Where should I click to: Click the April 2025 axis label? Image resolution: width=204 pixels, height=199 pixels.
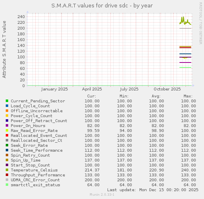[x=92, y=89]
